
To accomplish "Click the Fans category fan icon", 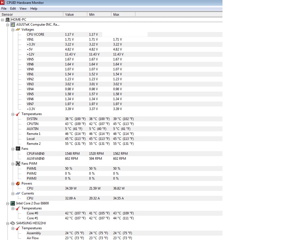I will point(18,149).
